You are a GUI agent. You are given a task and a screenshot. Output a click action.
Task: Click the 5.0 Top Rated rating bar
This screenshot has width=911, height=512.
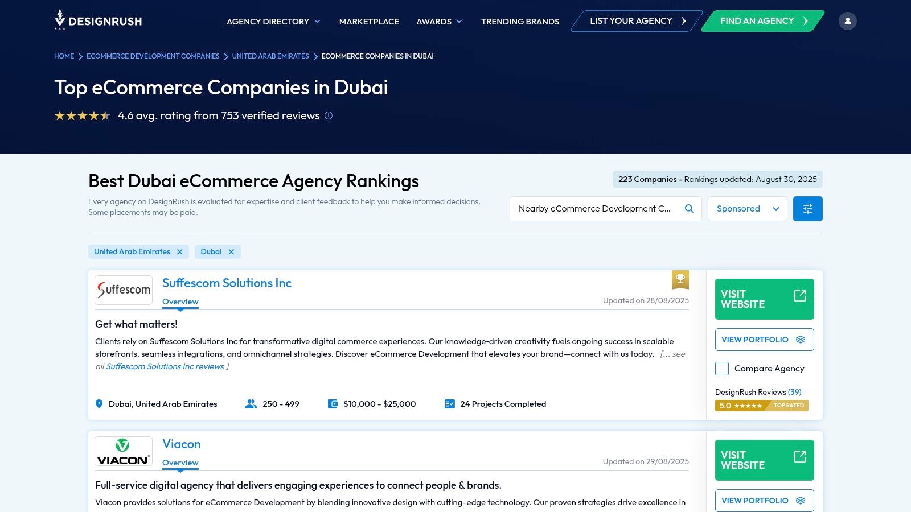762,406
